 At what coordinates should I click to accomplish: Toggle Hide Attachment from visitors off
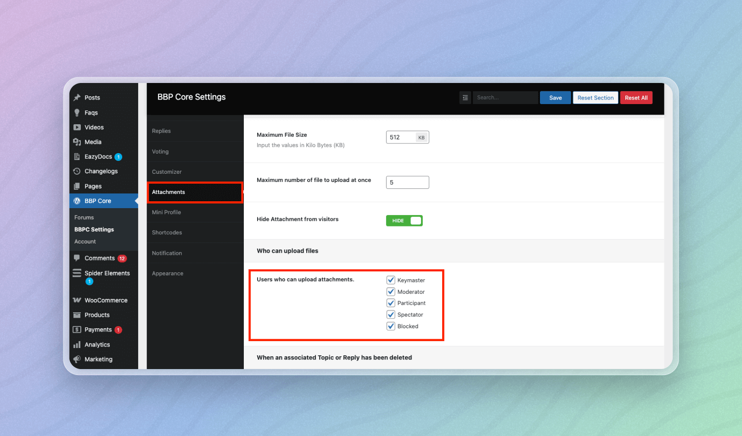[404, 221]
